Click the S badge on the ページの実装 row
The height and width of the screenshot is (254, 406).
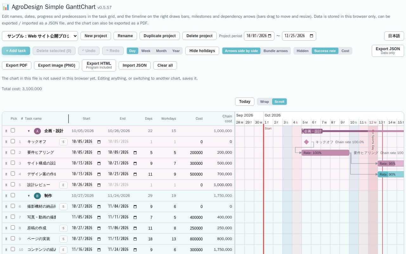tap(63, 239)
